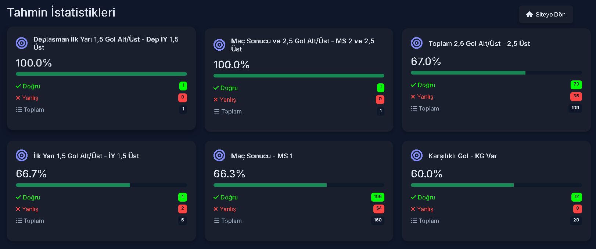
Task: Click Toplam badge showing 109
Action: pos(575,108)
